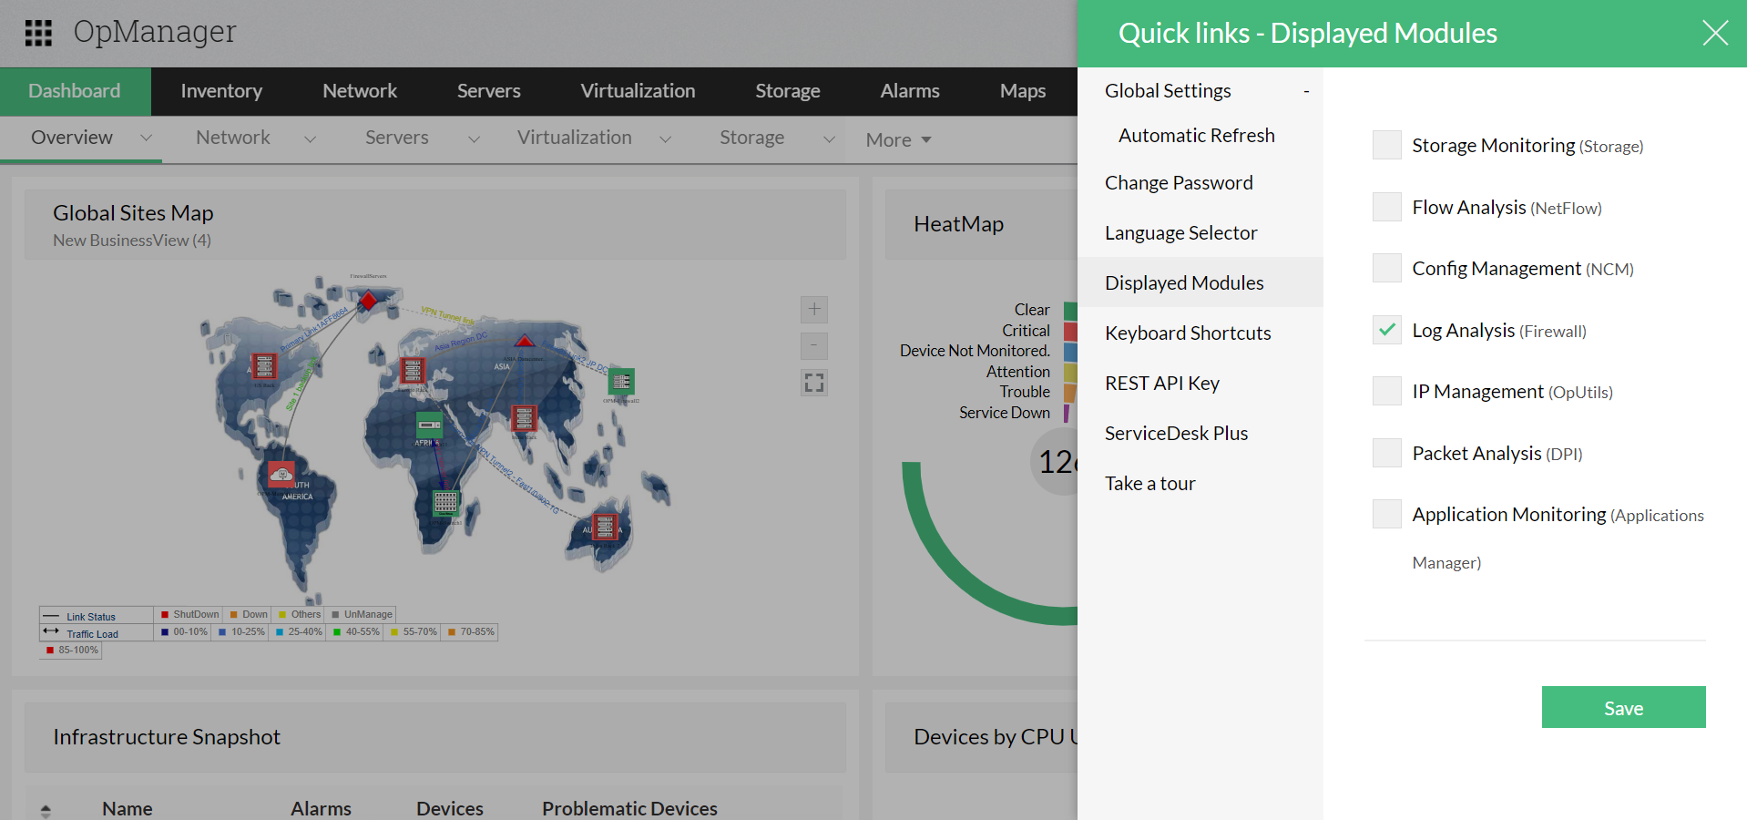Open the Maps main tab

pyautogui.click(x=1023, y=91)
